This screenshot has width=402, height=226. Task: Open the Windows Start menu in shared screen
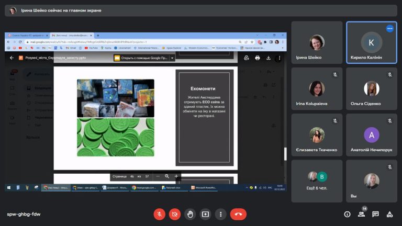(x=9, y=188)
